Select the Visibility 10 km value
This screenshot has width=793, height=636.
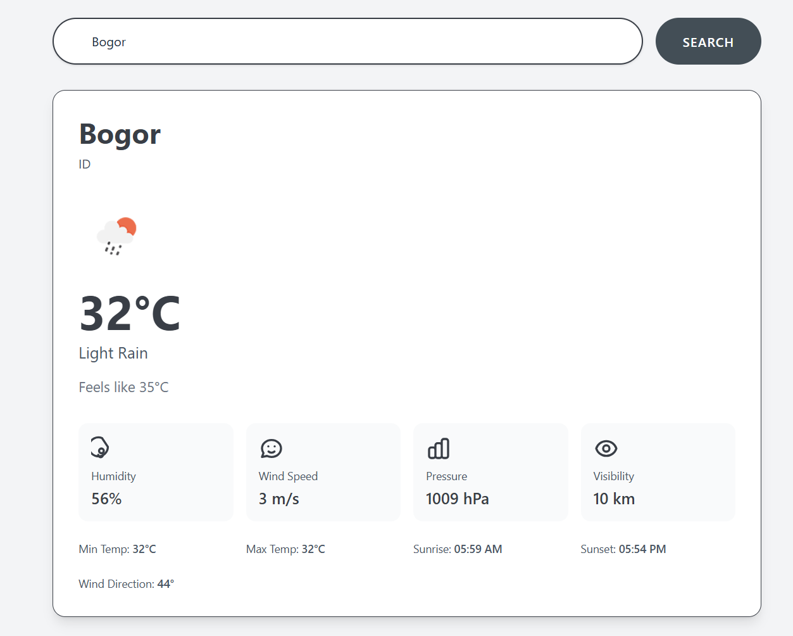coord(613,499)
